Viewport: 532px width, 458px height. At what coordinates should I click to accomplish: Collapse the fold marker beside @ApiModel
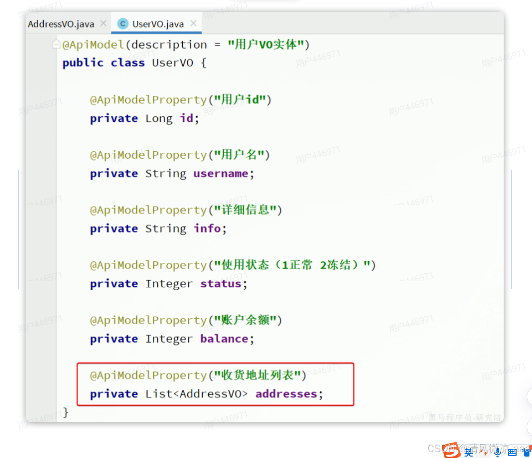(56, 44)
